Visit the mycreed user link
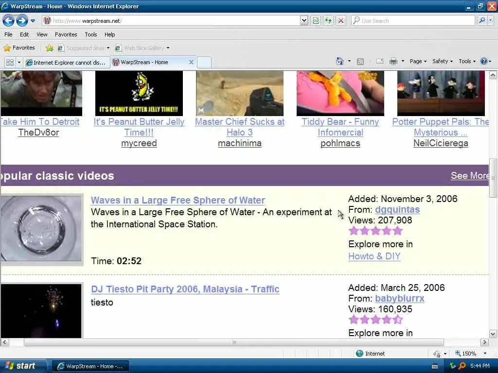This screenshot has height=373, width=498. pos(139,143)
